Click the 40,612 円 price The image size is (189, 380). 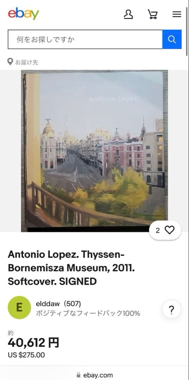(33, 343)
